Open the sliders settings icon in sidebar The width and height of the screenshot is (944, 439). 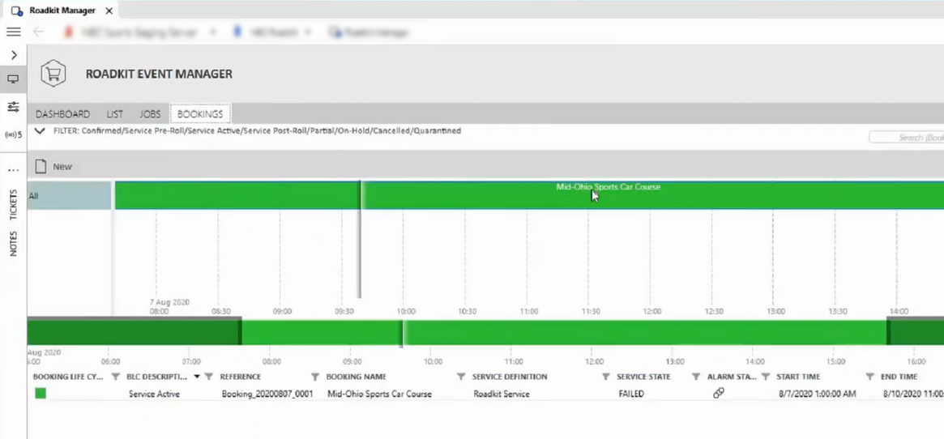[13, 107]
